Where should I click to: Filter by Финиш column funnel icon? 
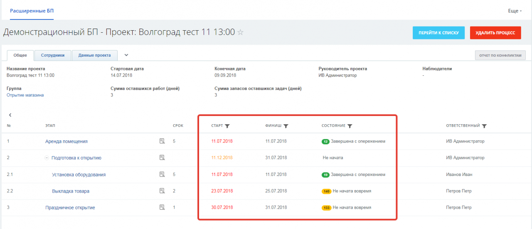point(286,126)
